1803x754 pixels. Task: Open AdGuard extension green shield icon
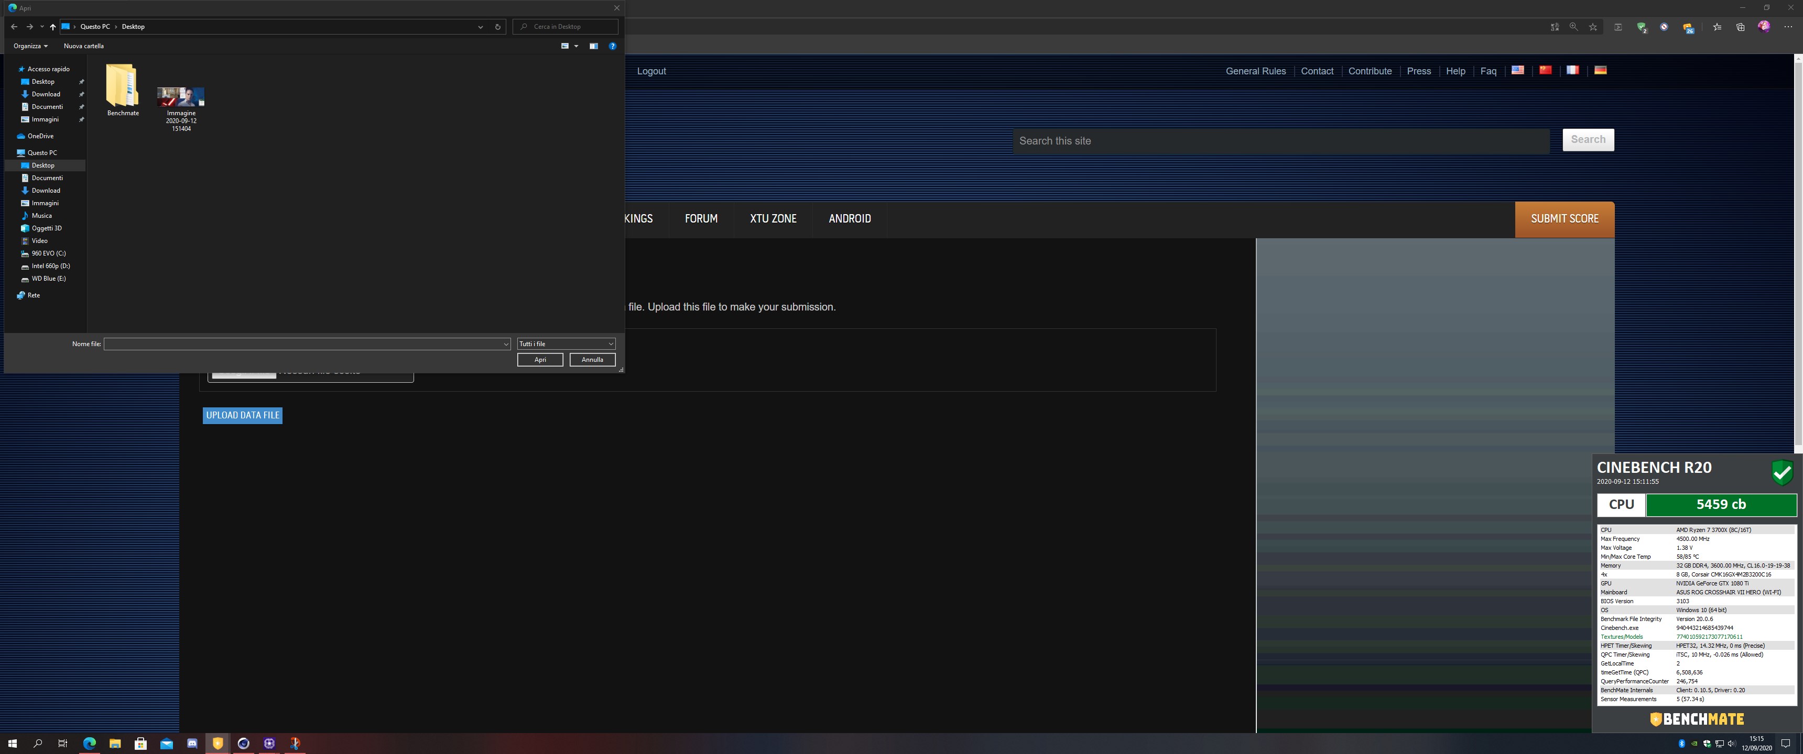click(1642, 27)
